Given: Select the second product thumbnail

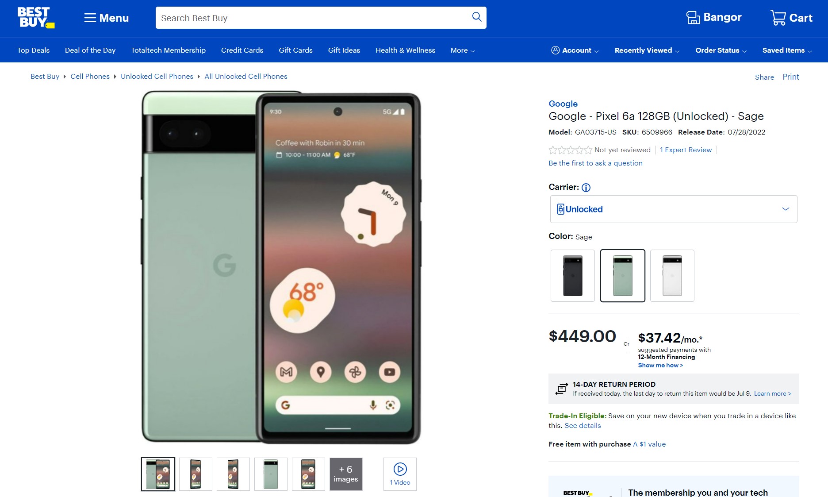Looking at the screenshot, I should point(195,474).
